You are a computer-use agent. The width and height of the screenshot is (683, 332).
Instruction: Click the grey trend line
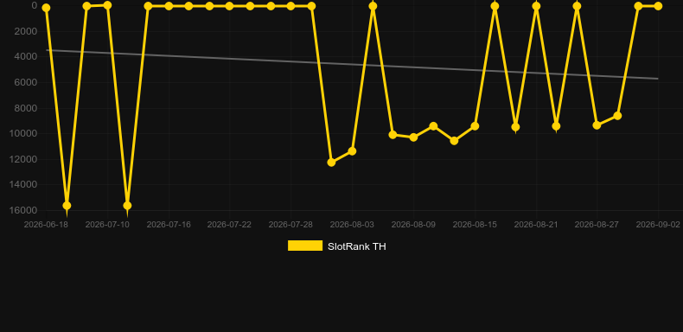pyautogui.click(x=352, y=65)
